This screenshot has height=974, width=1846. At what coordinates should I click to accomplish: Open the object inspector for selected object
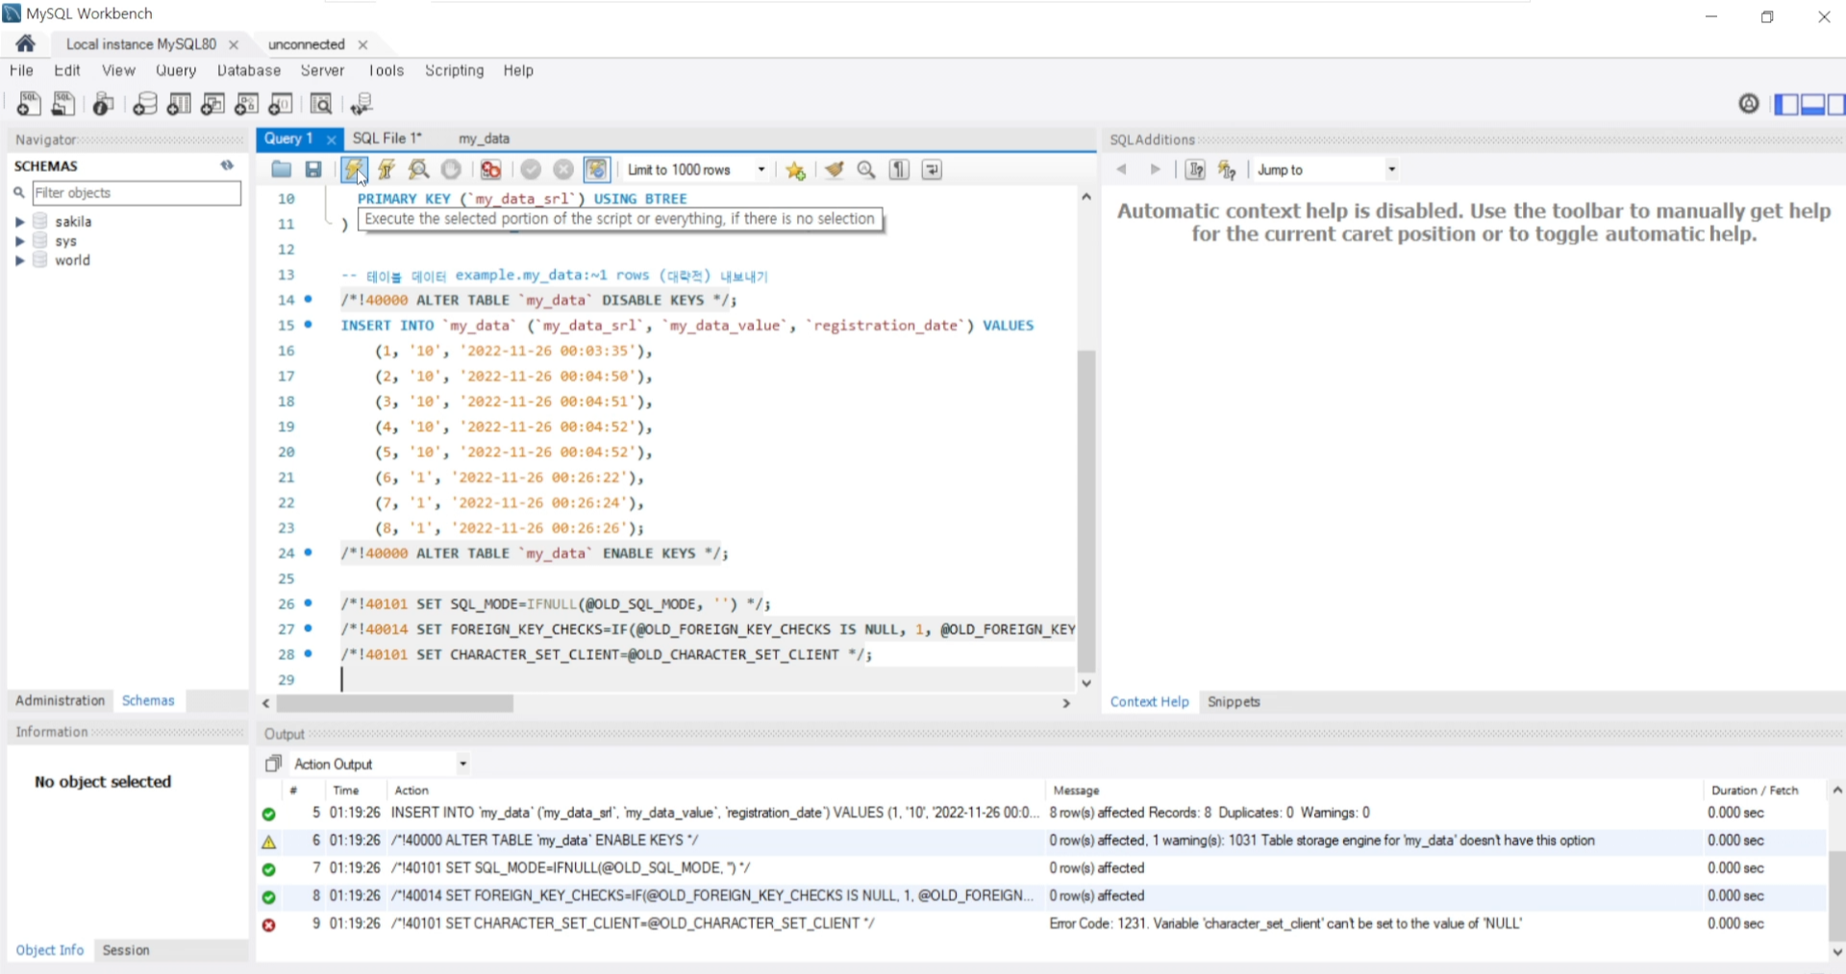coord(103,104)
